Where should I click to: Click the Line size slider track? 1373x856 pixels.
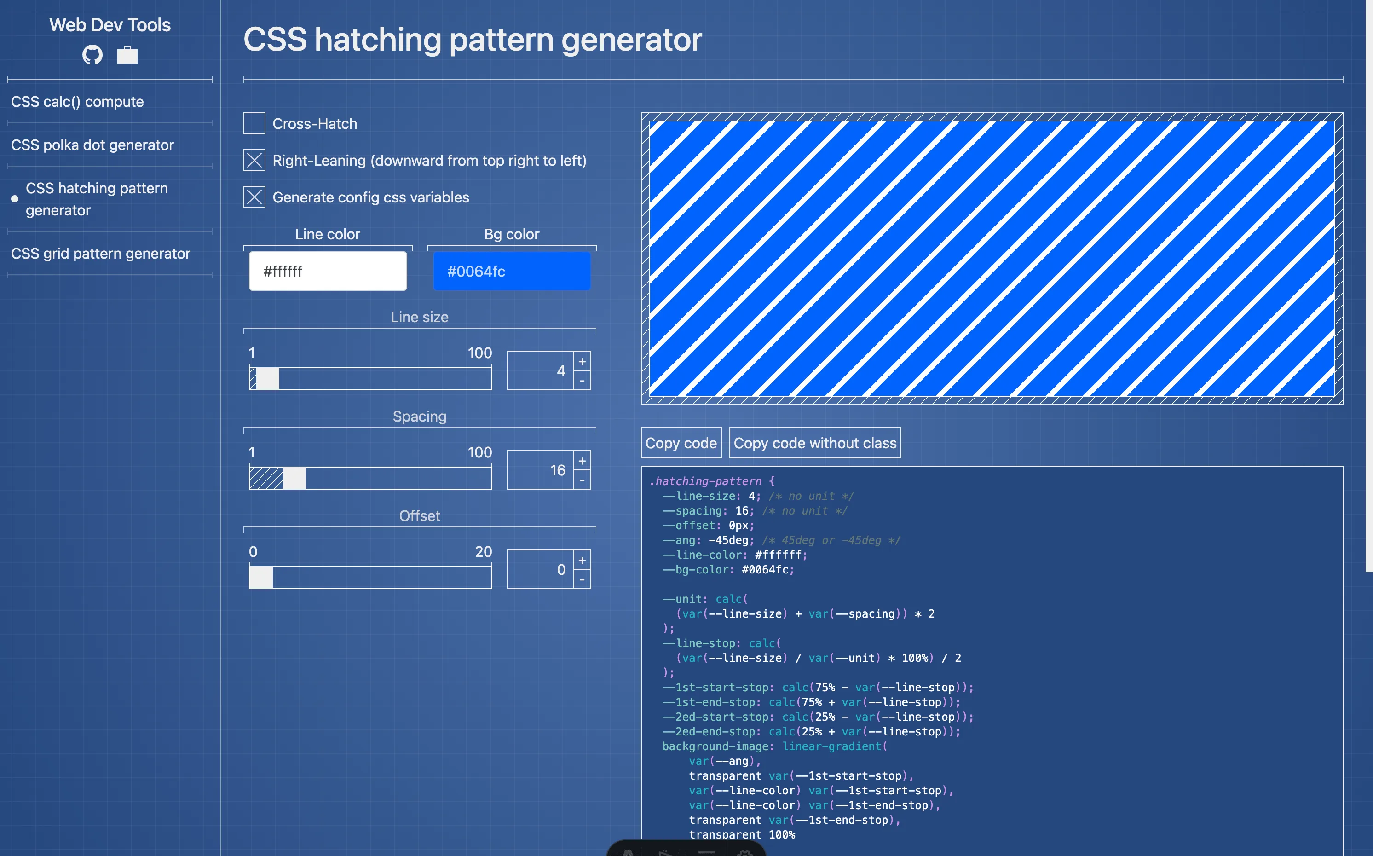(370, 378)
